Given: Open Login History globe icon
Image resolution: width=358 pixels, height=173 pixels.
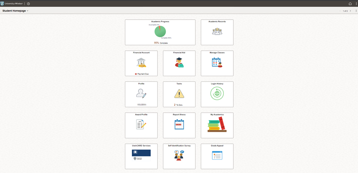Looking at the screenshot, I should (x=217, y=94).
